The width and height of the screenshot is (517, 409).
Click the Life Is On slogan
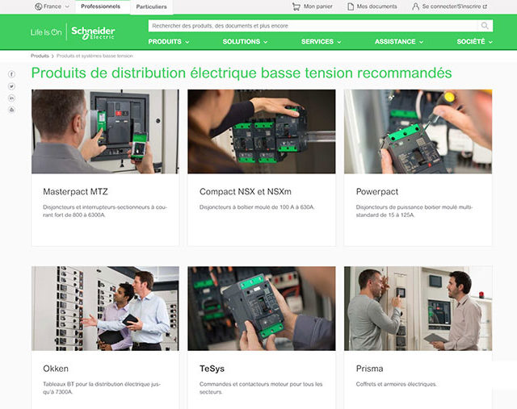click(x=46, y=32)
